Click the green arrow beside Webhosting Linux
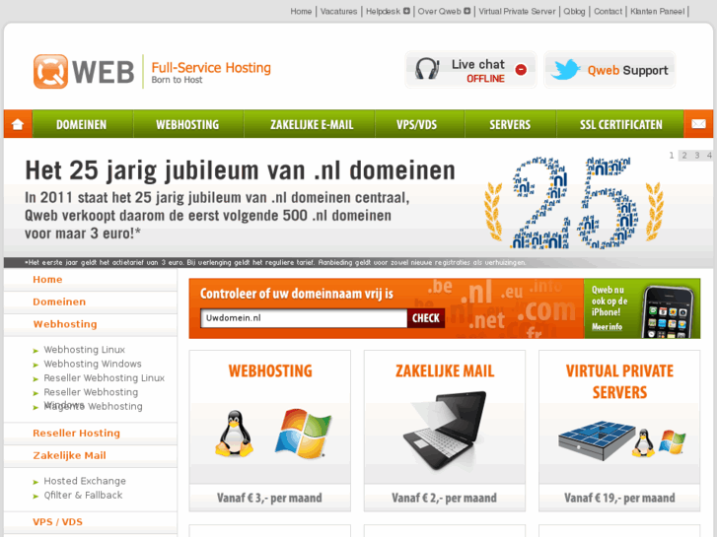The image size is (717, 537). [x=36, y=351]
